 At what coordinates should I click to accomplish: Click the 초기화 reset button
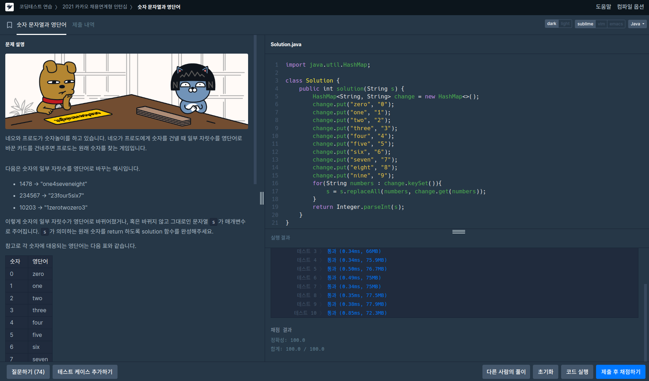click(546, 372)
